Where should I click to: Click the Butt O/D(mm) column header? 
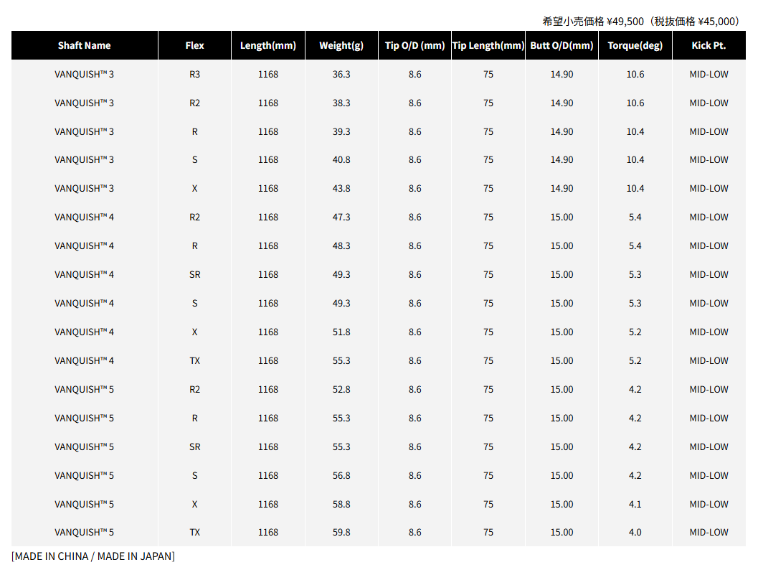(562, 45)
